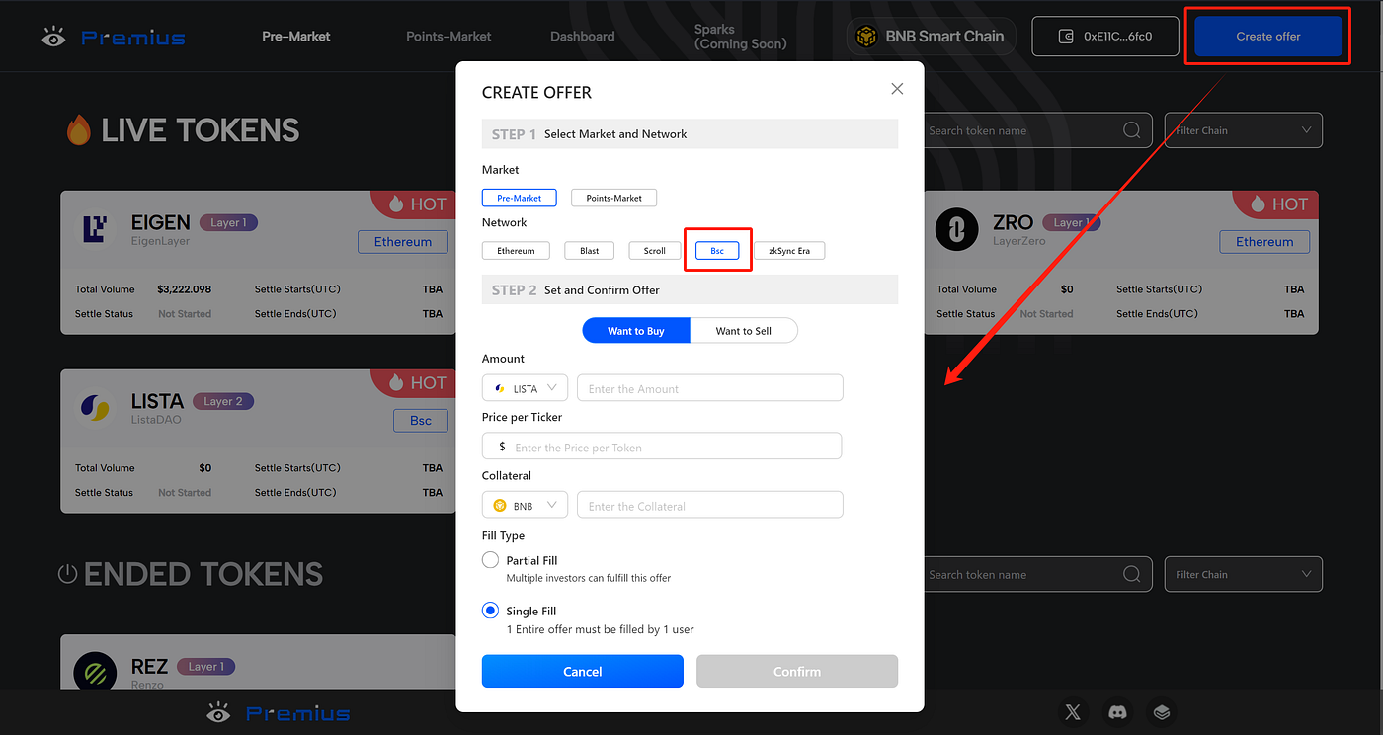Open the X (Twitter) footer link
This screenshot has width=1383, height=735.
click(1074, 712)
